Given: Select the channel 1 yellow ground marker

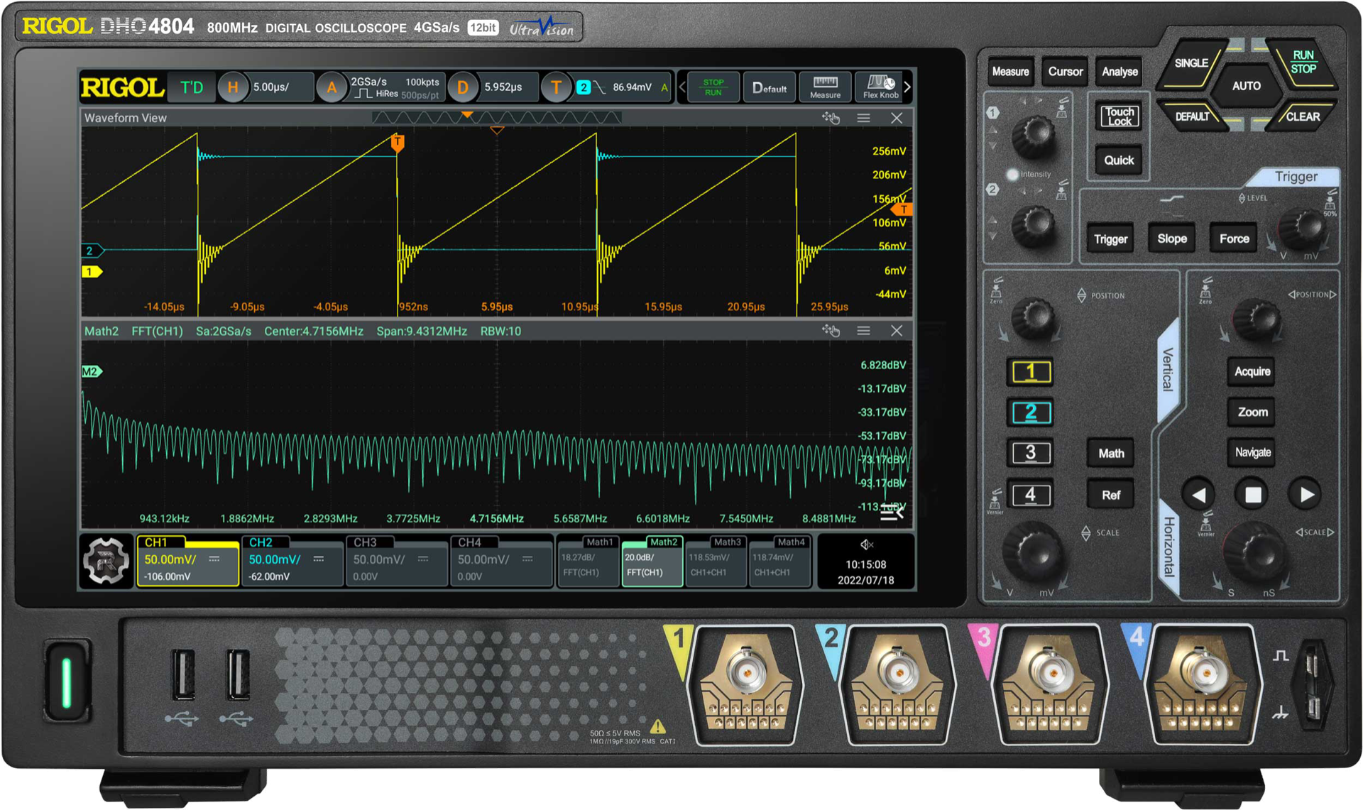Looking at the screenshot, I should [x=92, y=271].
